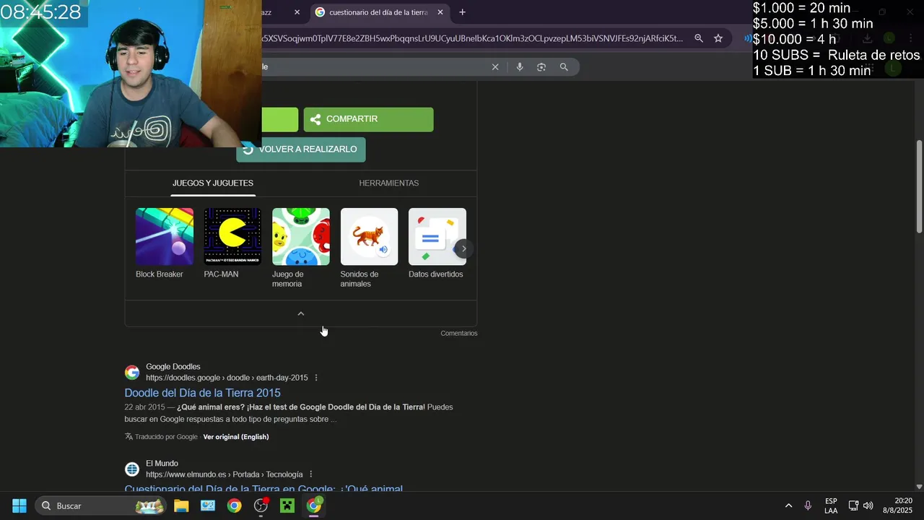
Task: Close the cuestionario del día de la tierra tab
Action: point(440,12)
